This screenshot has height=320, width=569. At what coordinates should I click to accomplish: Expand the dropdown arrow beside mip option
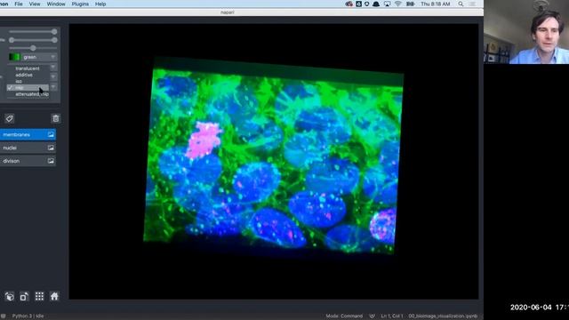point(53,87)
